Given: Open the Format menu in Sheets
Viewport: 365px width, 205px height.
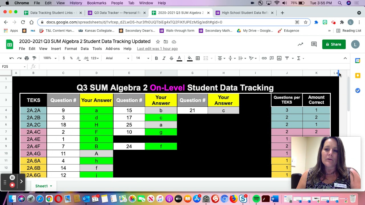Looking at the screenshot, I should [x=71, y=49].
